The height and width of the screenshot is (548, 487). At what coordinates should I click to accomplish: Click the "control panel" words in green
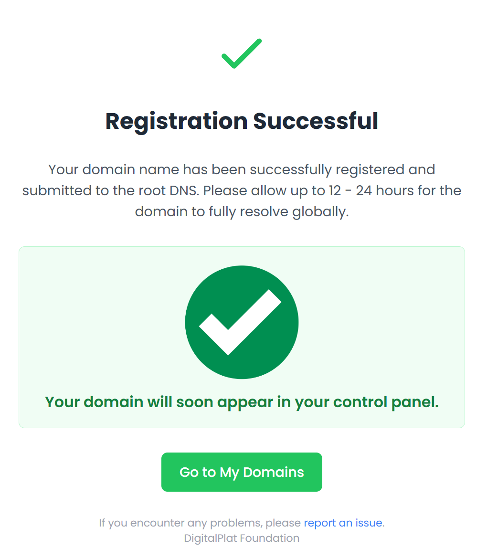[x=386, y=402]
